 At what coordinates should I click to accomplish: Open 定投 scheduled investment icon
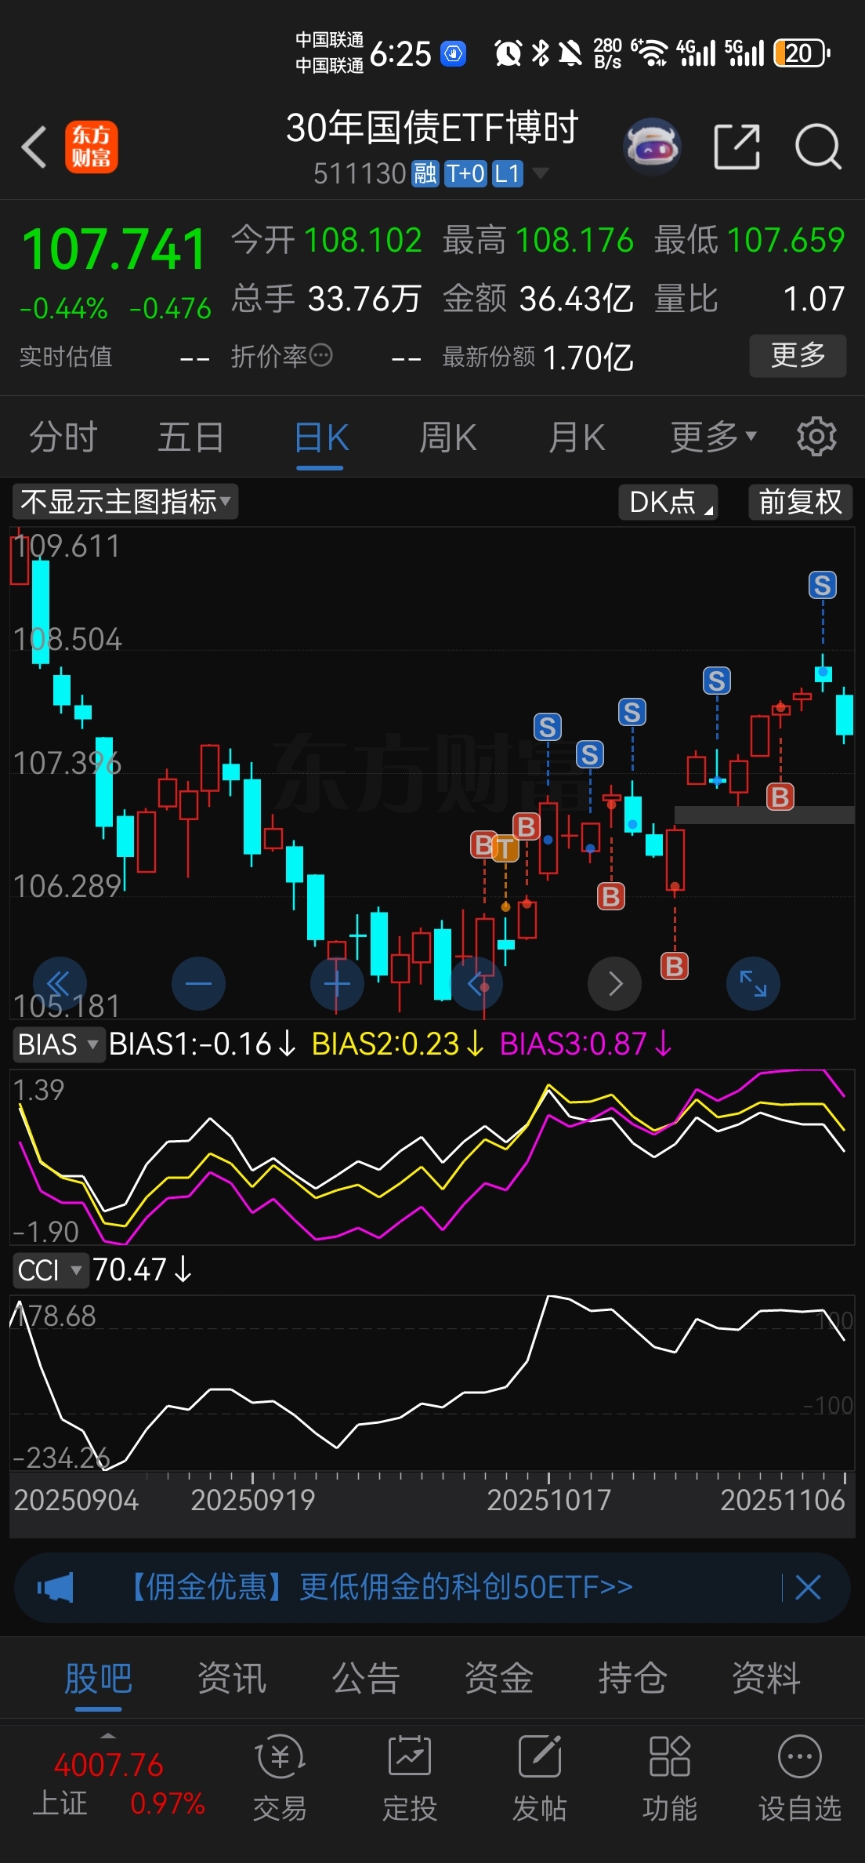[x=409, y=1778]
